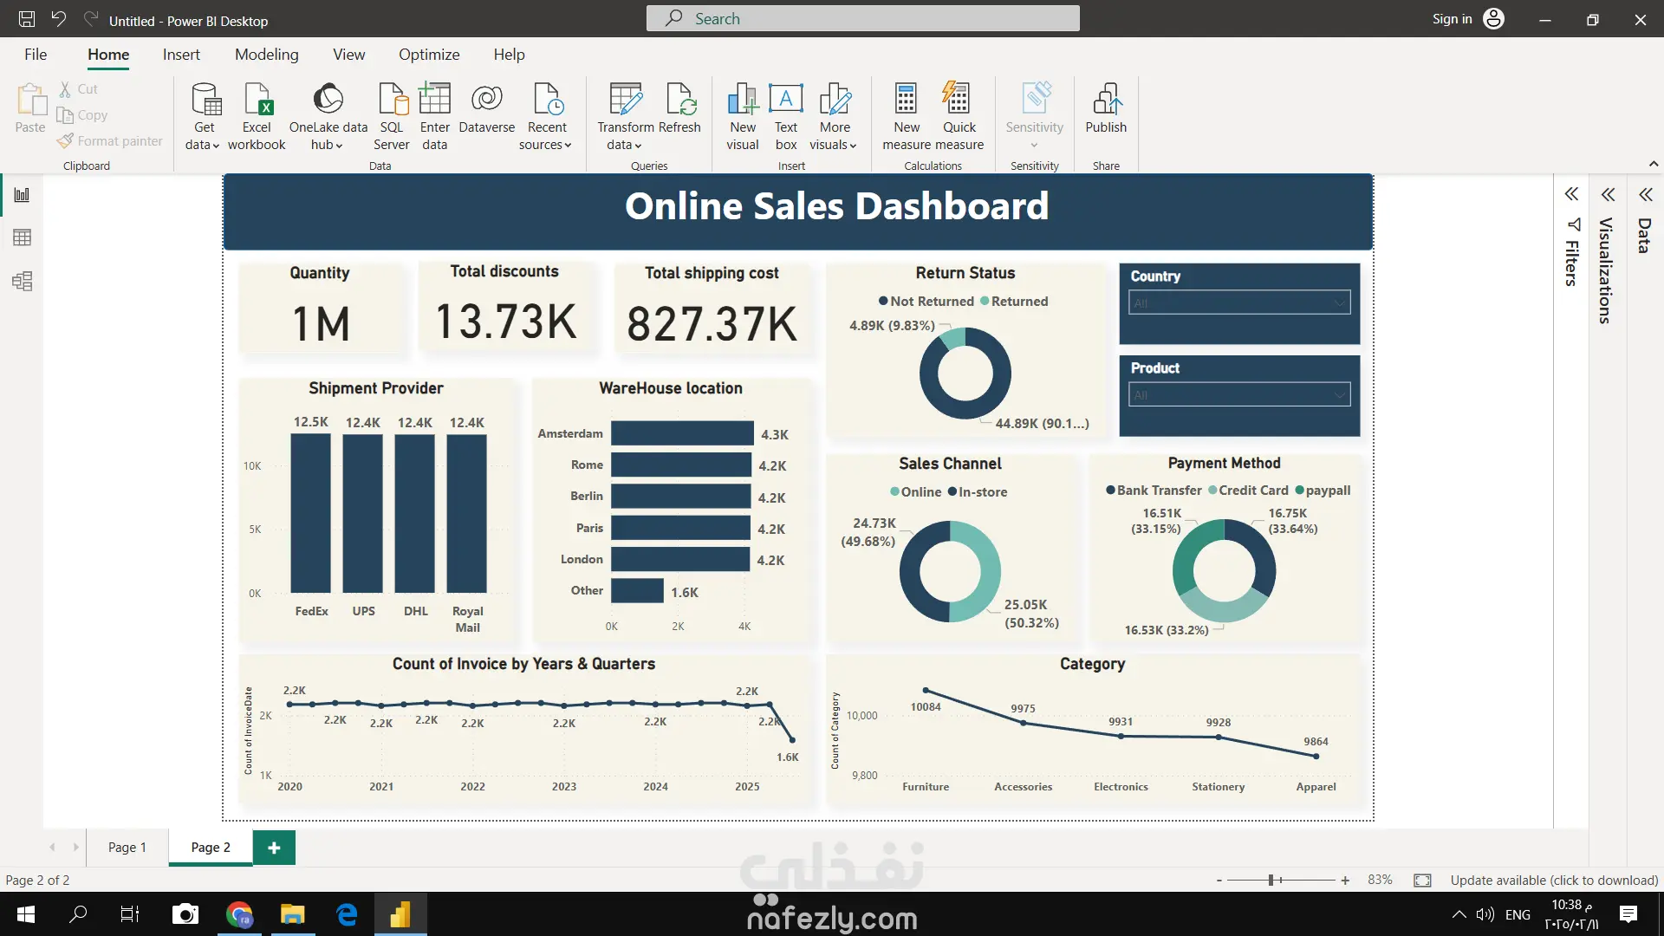The height and width of the screenshot is (936, 1664).
Task: Switch to Table view in left sidebar
Action: point(23,237)
